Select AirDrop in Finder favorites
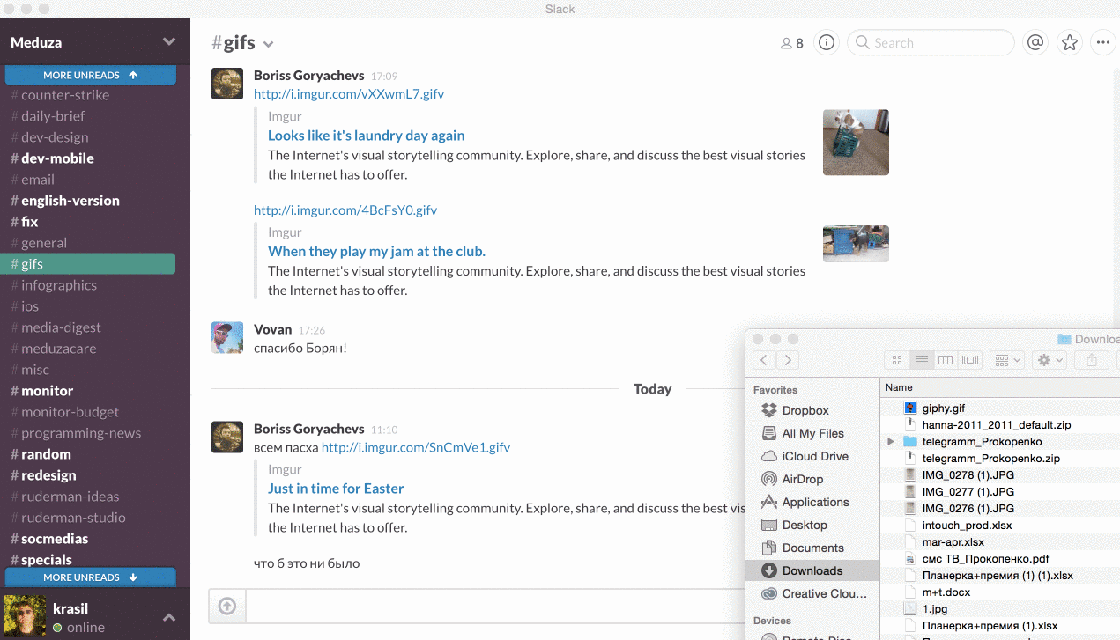This screenshot has height=640, width=1120. pos(802,479)
